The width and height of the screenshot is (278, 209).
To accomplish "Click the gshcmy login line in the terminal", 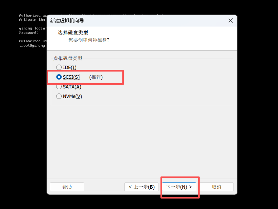I will [x=33, y=28].
